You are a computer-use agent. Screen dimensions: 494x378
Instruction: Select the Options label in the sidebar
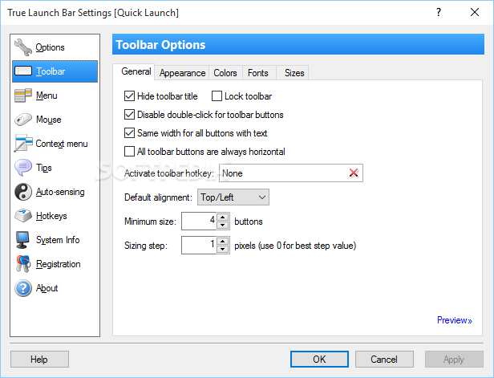point(50,47)
